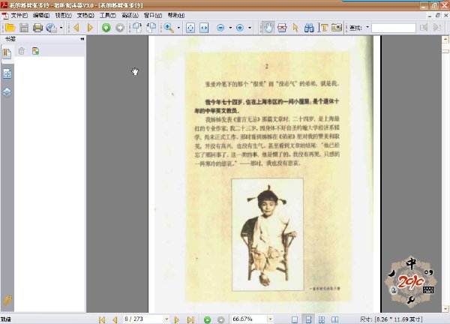The width and height of the screenshot is (450, 324).
Task: Open the 窗口 (Window) menu
Action: point(153,15)
